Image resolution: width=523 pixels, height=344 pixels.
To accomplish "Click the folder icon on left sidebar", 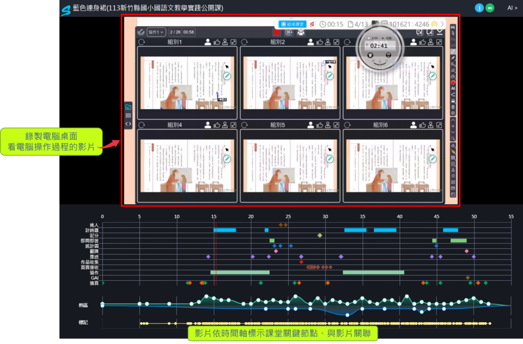I will (128, 107).
